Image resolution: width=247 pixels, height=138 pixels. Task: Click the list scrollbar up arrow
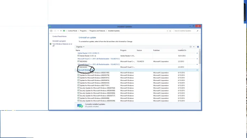[x=200, y=50]
